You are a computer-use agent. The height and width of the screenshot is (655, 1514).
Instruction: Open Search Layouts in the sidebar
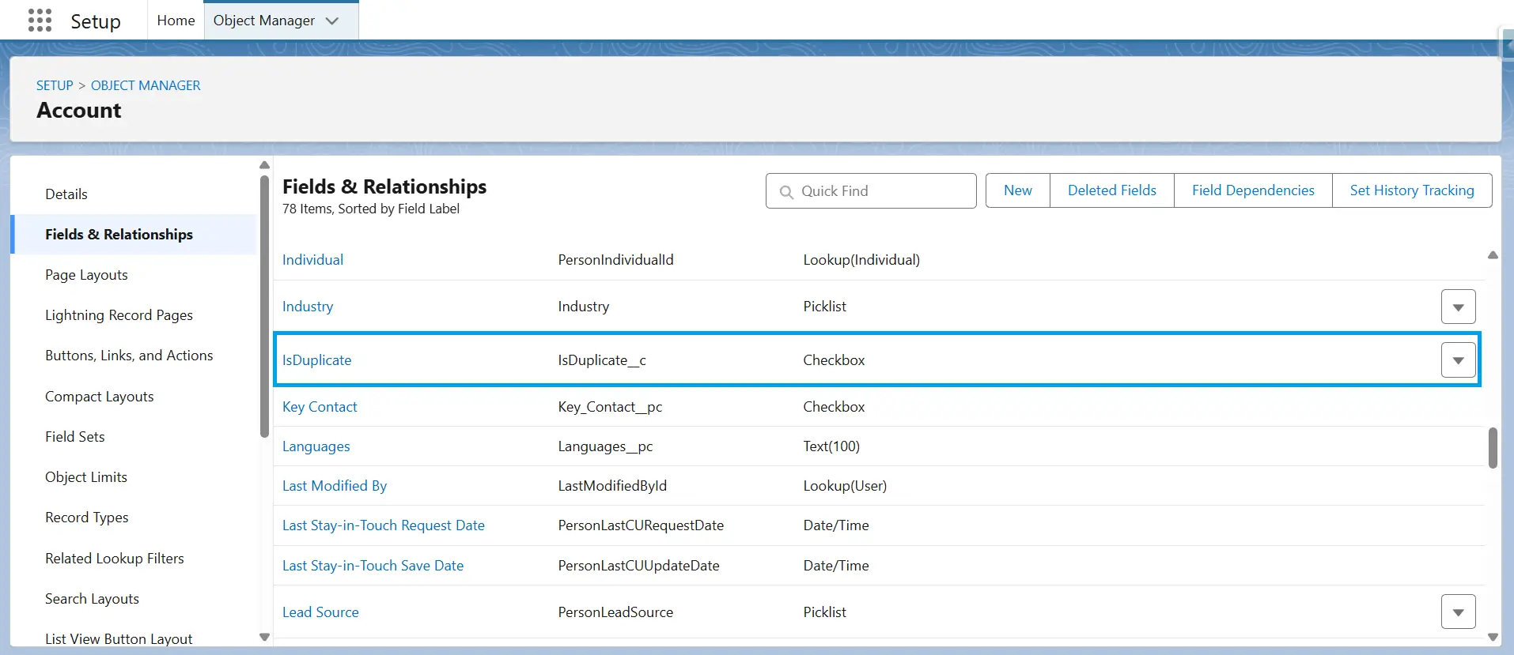pyautogui.click(x=93, y=599)
